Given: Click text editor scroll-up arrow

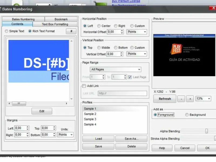Looking at the screenshot, I should click(x=72, y=41).
